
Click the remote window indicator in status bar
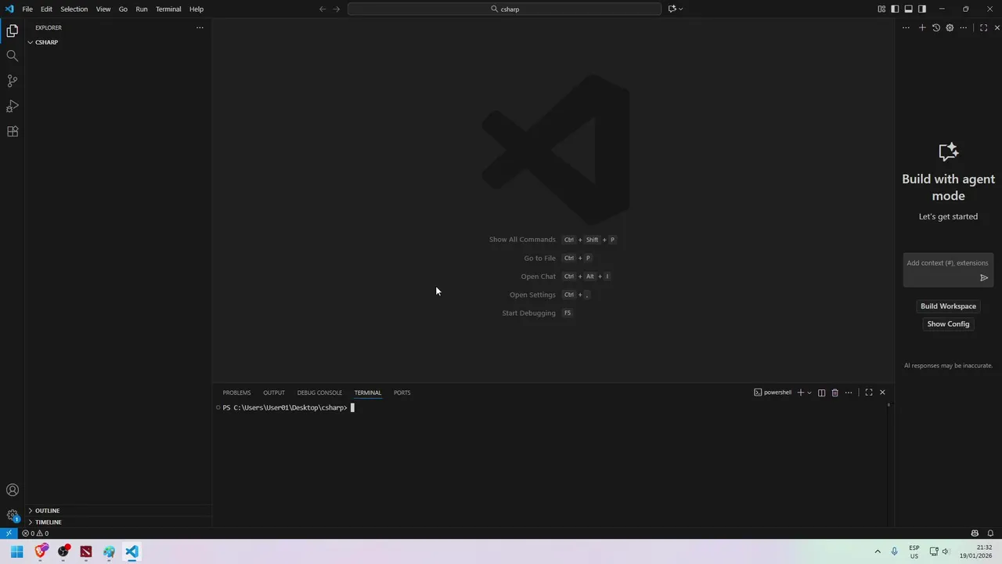(9, 533)
